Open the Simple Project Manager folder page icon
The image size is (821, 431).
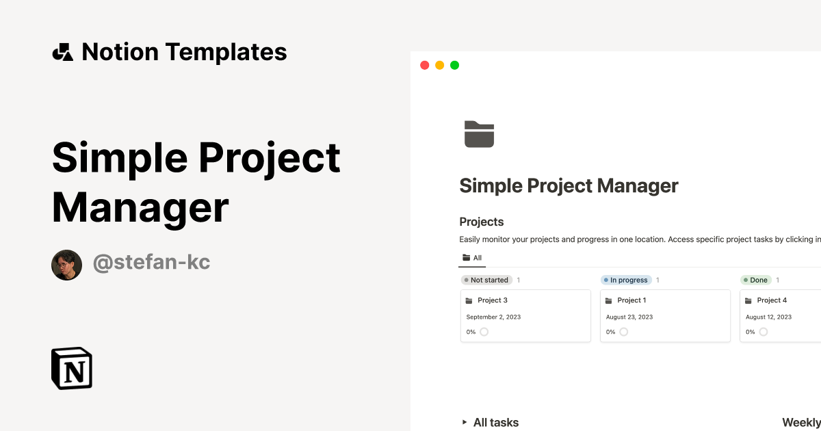479,134
